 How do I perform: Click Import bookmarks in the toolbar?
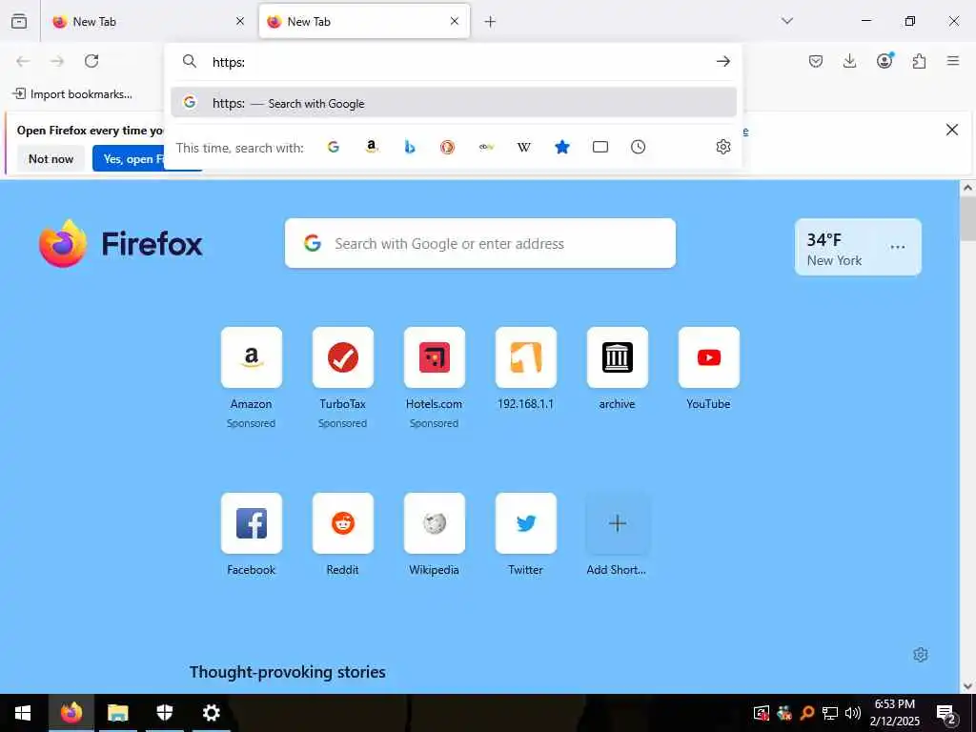[72, 94]
